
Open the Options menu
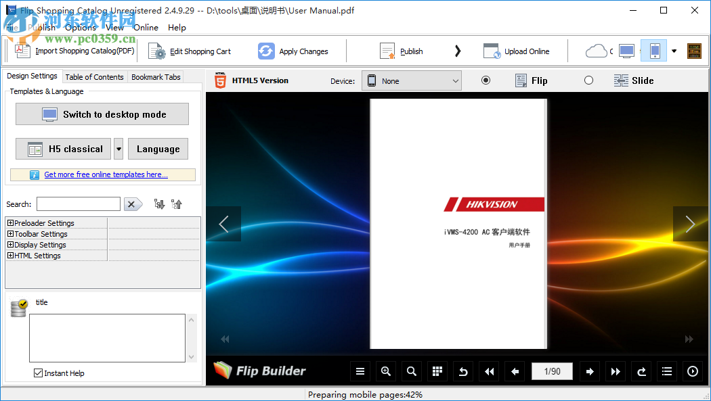pyautogui.click(x=81, y=28)
